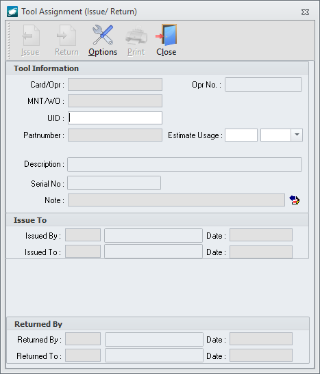320x374 pixels.
Task: Select the Description text field
Action: pos(184,164)
